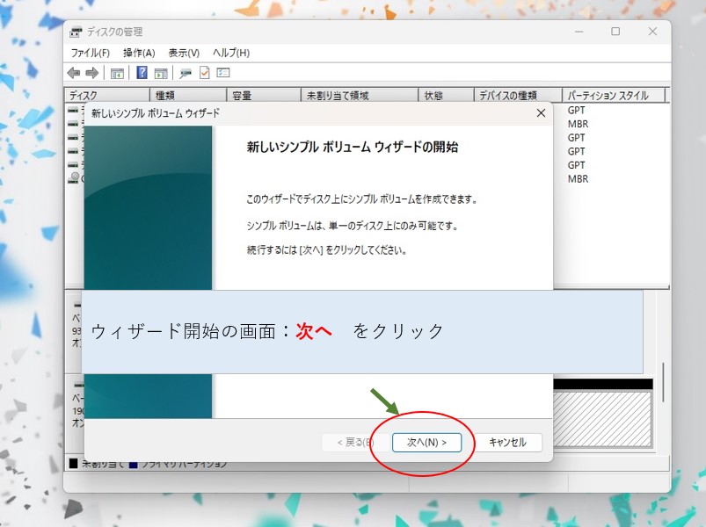
Task: Open the ヘルプ(H) menu
Action: pyautogui.click(x=230, y=53)
